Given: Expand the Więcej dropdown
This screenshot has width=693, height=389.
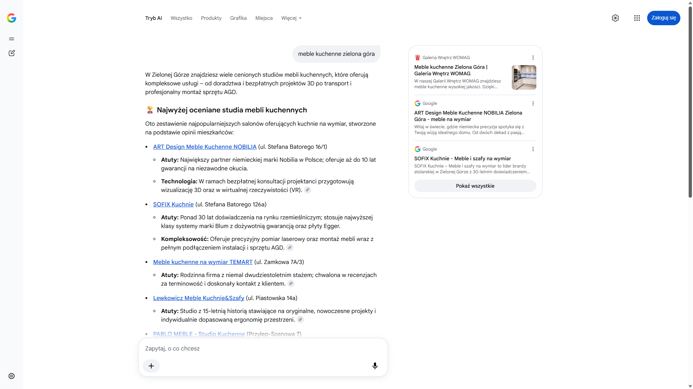Looking at the screenshot, I should [291, 18].
